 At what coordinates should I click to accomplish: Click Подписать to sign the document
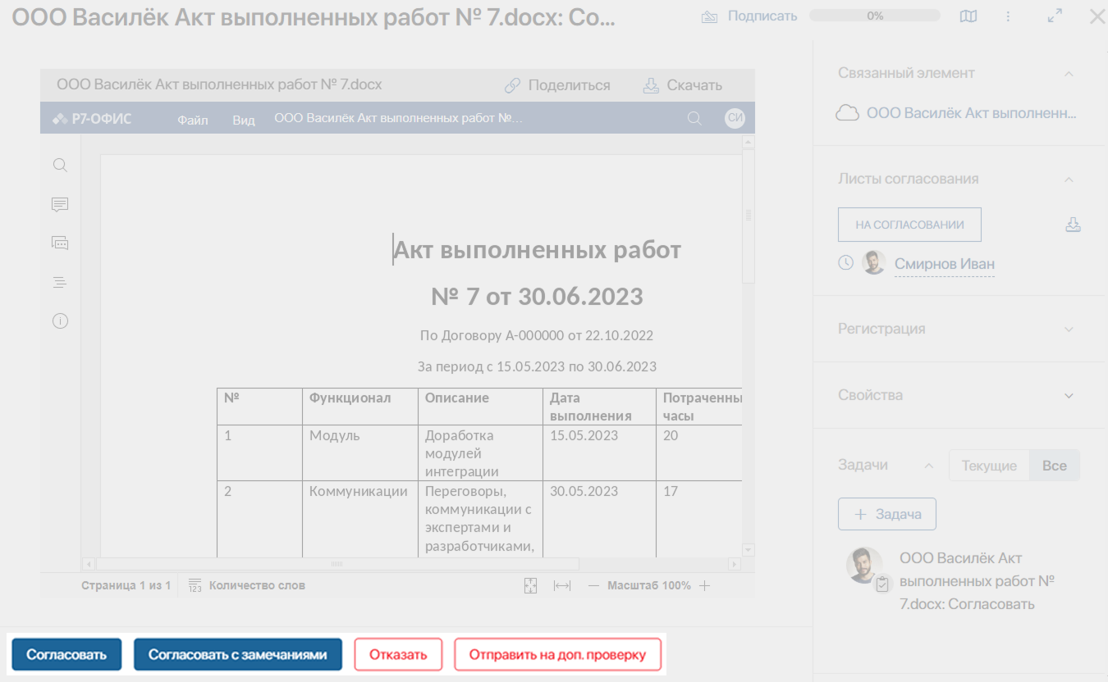pos(749,16)
